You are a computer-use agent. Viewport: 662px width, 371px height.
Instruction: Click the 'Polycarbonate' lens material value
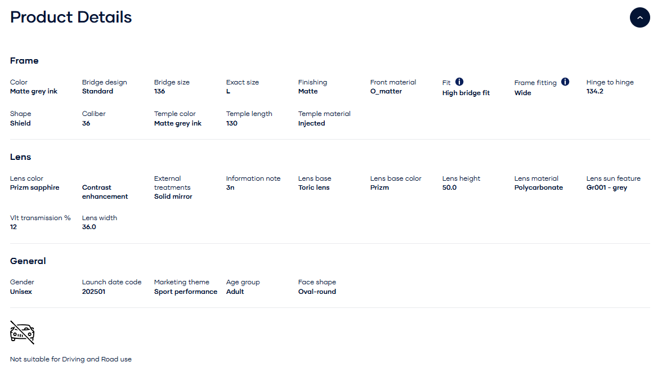(539, 187)
